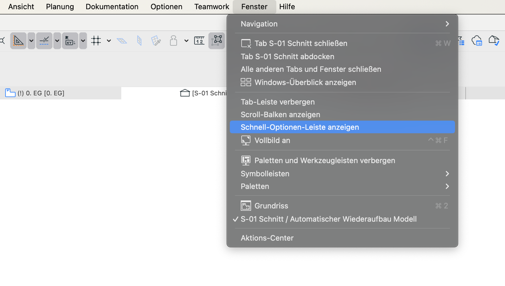Toggle Scroll-Balken anzeigen
The image size is (505, 286).
(342, 114)
